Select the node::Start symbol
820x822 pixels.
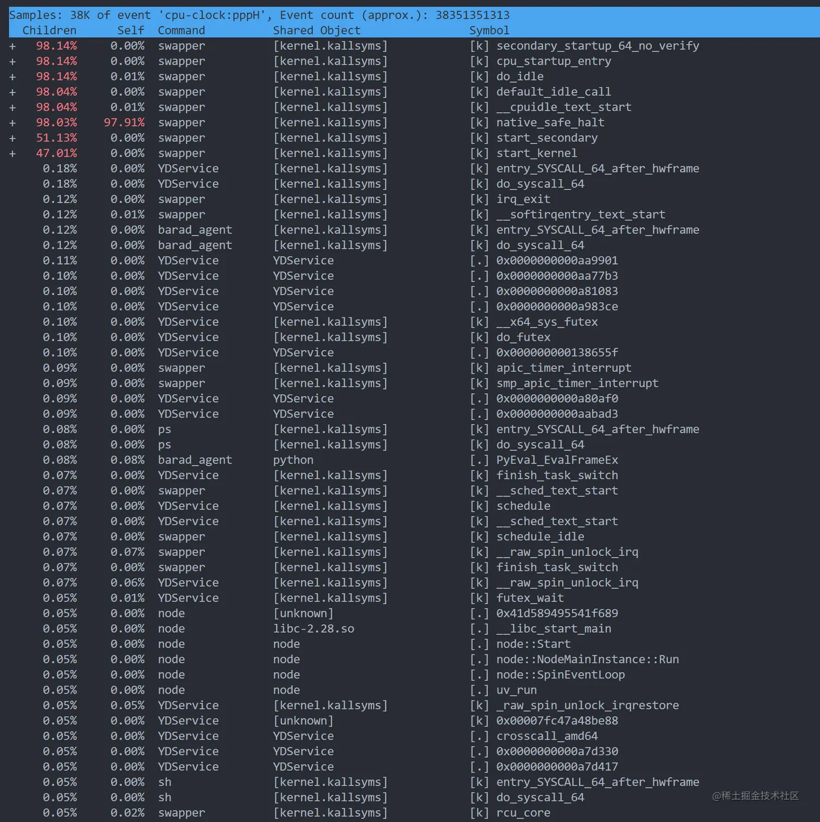(x=534, y=644)
